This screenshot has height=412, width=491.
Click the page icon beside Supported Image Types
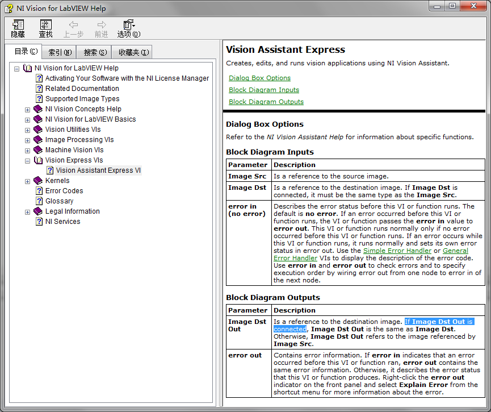click(39, 99)
